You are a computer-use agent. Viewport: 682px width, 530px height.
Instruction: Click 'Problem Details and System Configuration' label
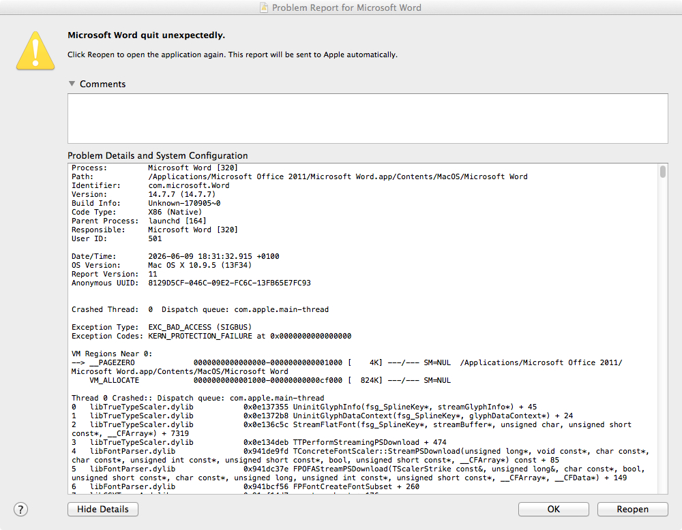[x=158, y=155]
